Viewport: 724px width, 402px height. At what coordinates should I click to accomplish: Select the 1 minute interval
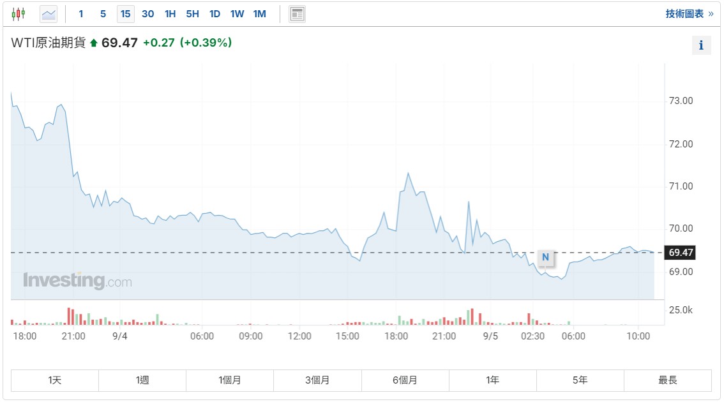[x=81, y=14]
